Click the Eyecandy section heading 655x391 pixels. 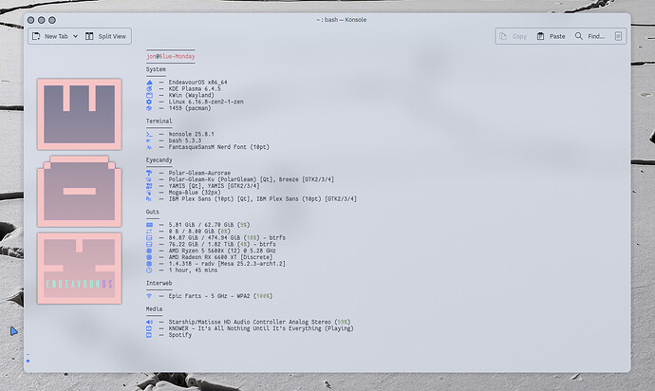click(159, 160)
